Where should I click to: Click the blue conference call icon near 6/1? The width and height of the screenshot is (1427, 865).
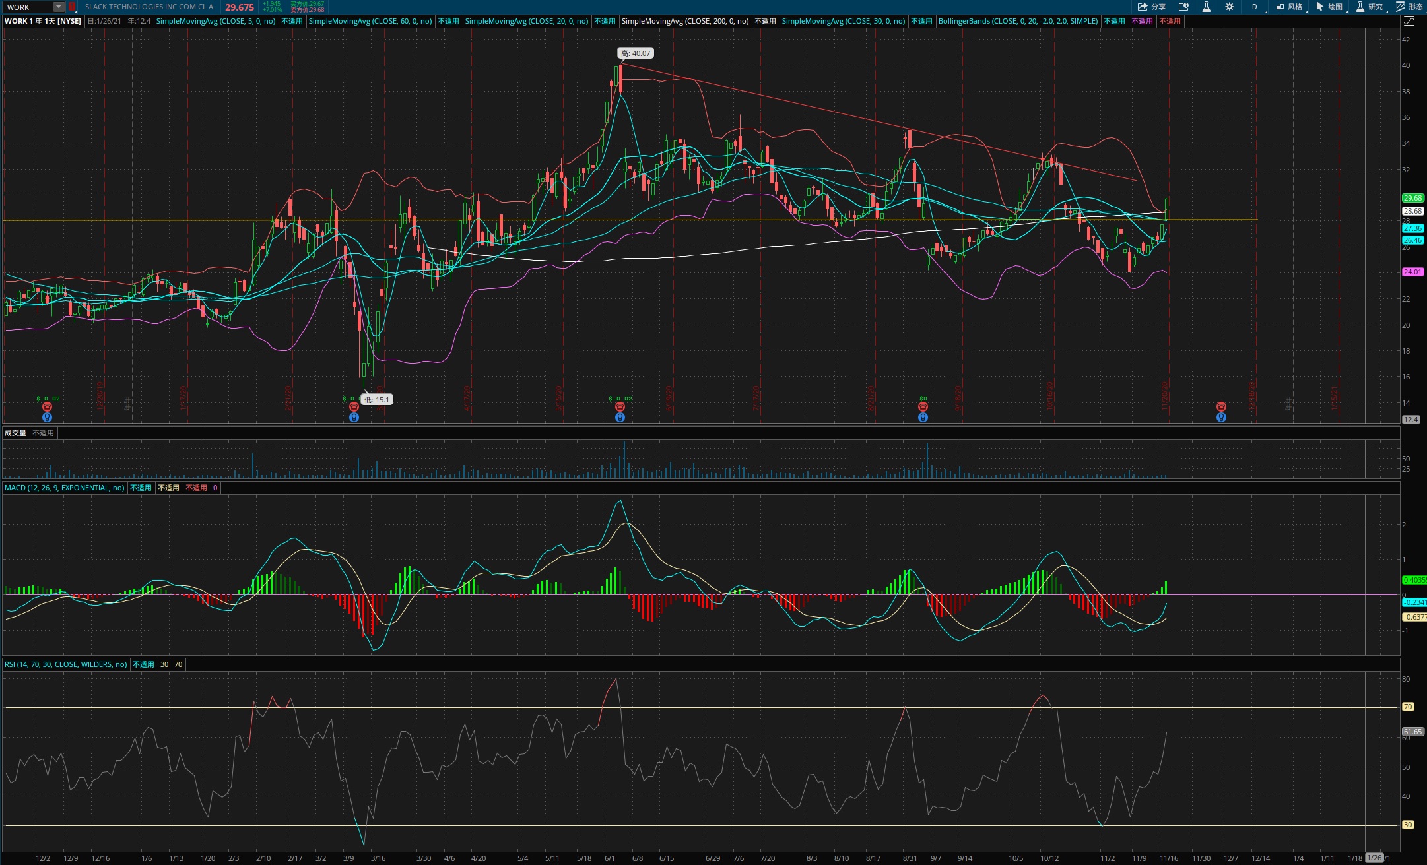620,417
